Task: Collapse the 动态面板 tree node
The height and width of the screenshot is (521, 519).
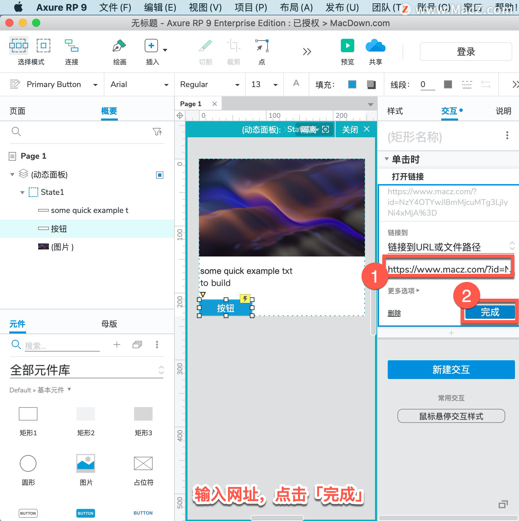Action: 12,174
